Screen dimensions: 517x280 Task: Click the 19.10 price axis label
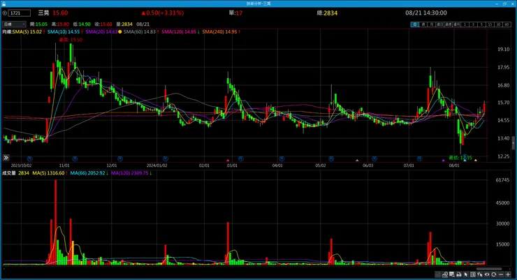pyautogui.click(x=504, y=49)
